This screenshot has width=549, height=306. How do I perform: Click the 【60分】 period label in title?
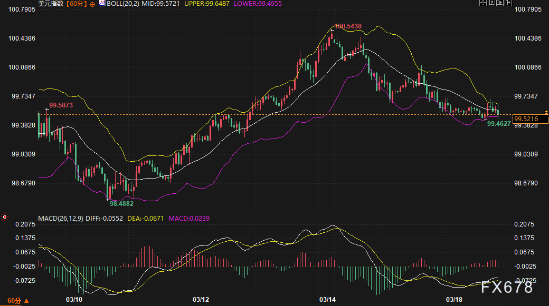point(77,4)
